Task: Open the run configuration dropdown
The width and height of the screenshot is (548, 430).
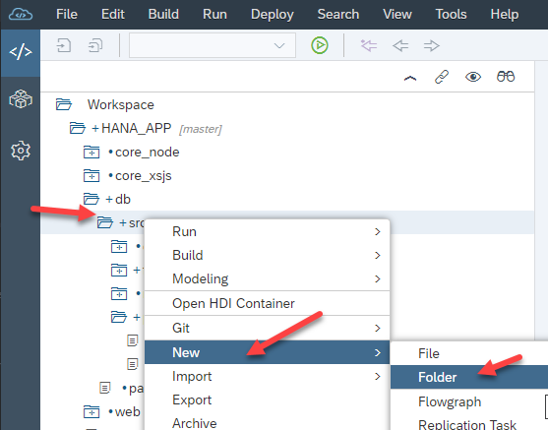Action: 213,45
